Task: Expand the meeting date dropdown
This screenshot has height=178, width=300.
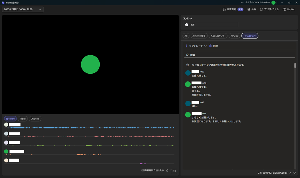Action: pos(40,9)
